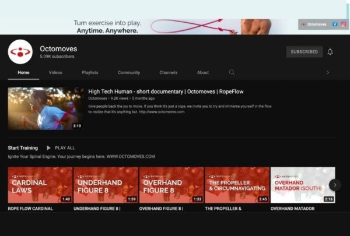Viewport: 350px width, 236px height.
Task: Open the Propeller & Circumnavigating thumbnail
Action: tap(237, 185)
